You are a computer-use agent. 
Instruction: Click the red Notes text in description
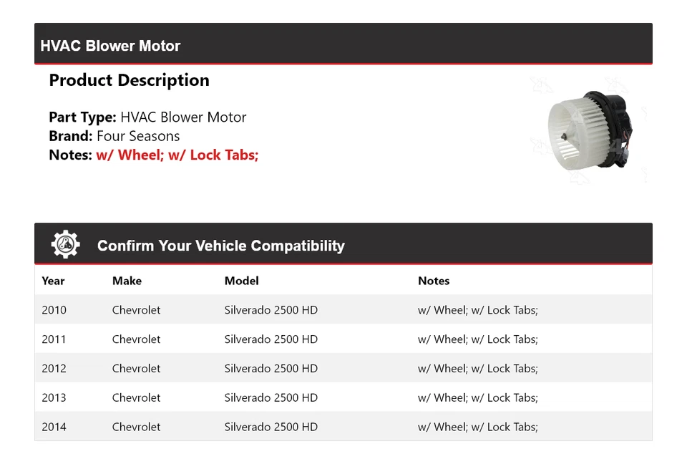coord(177,155)
